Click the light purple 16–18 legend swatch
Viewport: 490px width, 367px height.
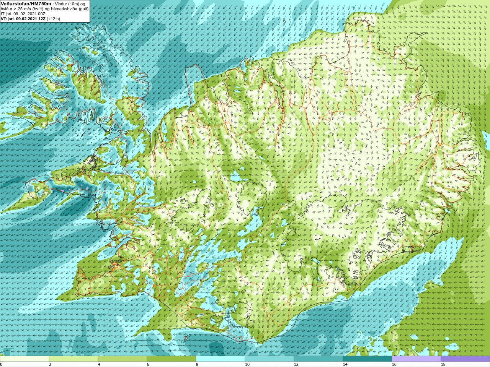coord(416,359)
